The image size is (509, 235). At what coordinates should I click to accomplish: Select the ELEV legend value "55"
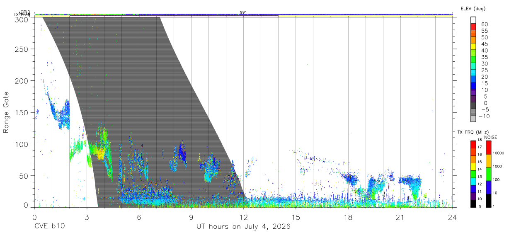(x=485, y=31)
